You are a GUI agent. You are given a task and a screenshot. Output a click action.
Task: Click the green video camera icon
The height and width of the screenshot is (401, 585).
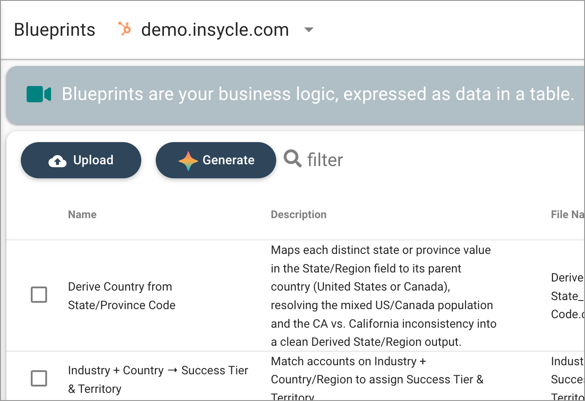[x=38, y=94]
